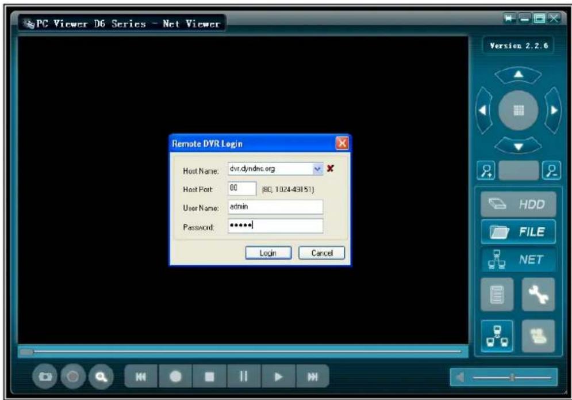Click the pin icon in title bar
The height and width of the screenshot is (400, 572).
(509, 18)
